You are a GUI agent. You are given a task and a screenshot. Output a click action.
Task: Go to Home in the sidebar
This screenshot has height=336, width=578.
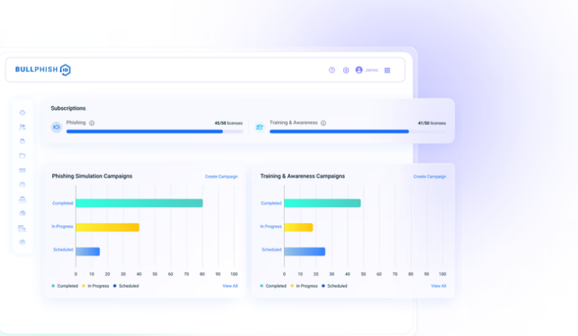tap(22, 112)
